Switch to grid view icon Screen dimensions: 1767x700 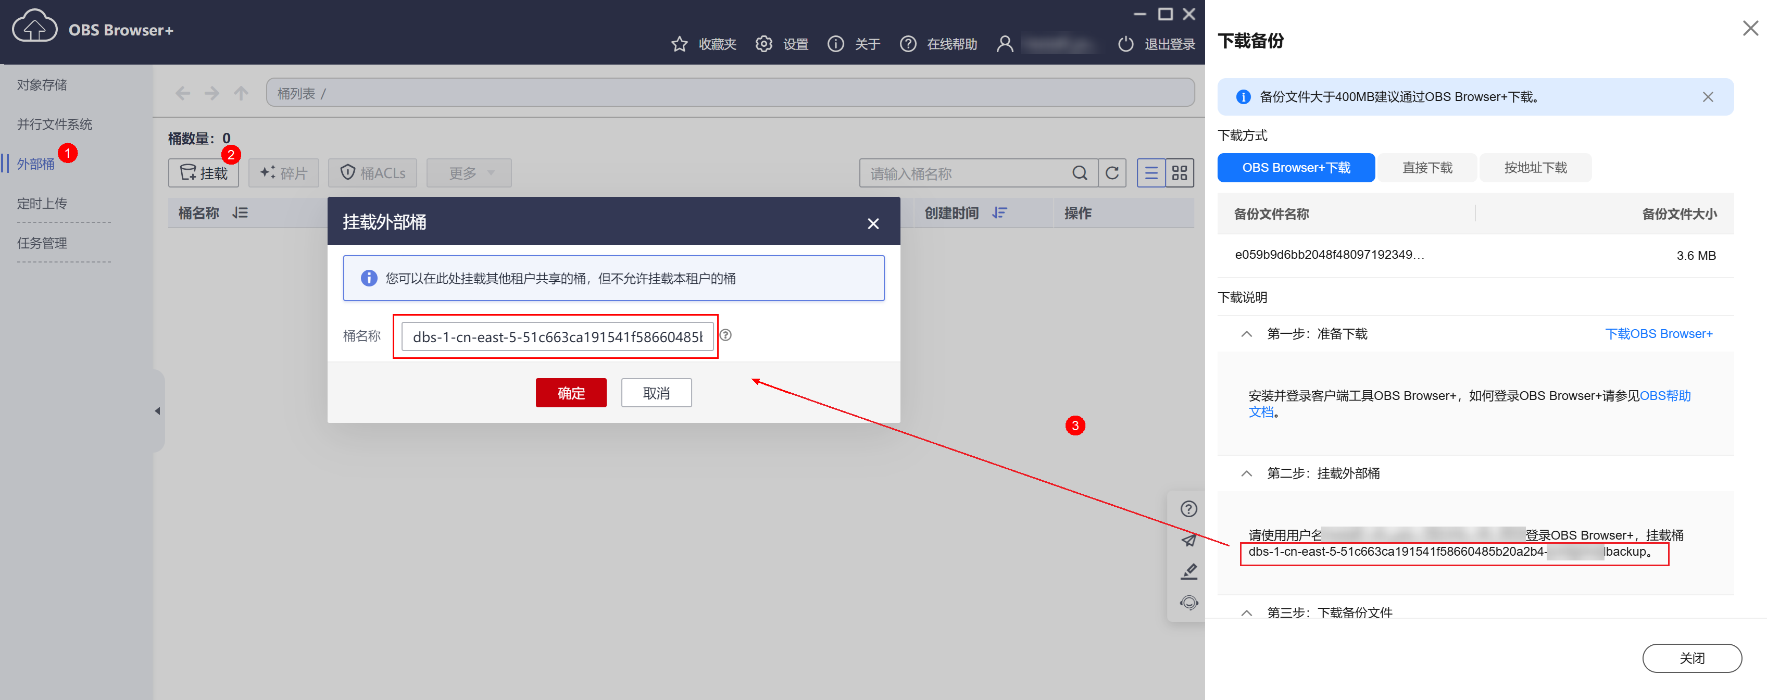(x=1179, y=173)
